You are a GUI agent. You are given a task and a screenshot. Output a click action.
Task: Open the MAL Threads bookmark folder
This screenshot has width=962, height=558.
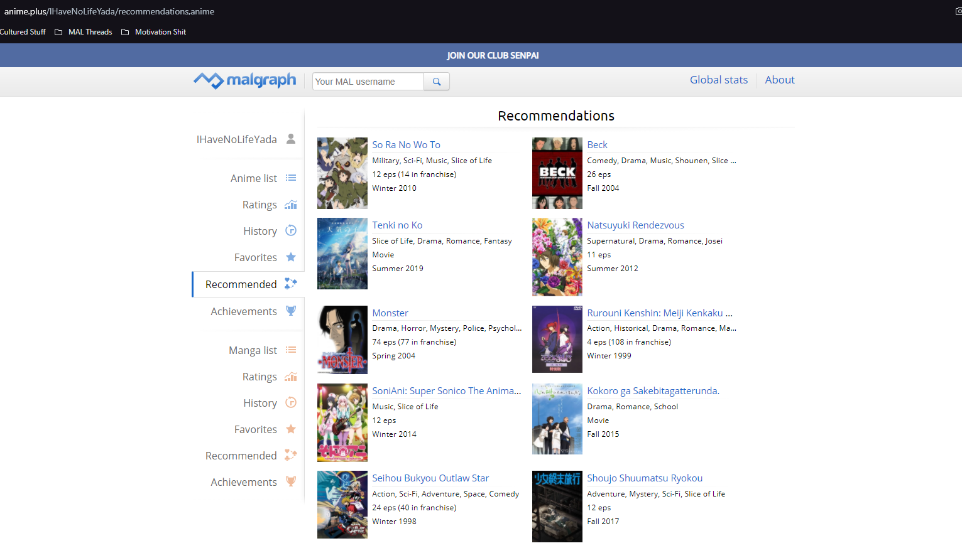[84, 32]
